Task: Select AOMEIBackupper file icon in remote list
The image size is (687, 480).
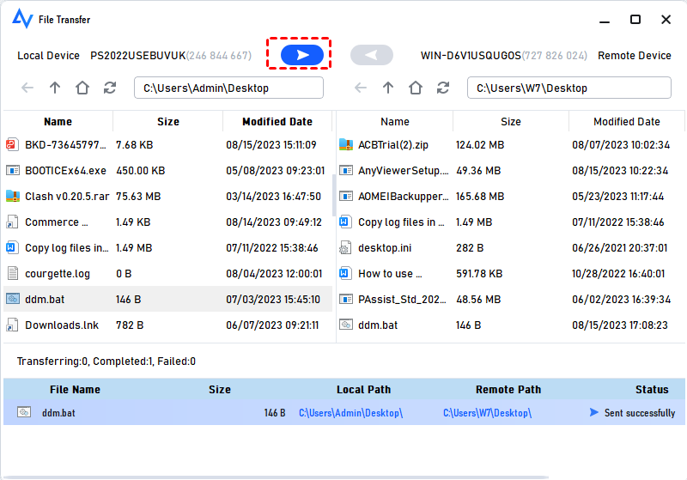Action: click(x=346, y=196)
